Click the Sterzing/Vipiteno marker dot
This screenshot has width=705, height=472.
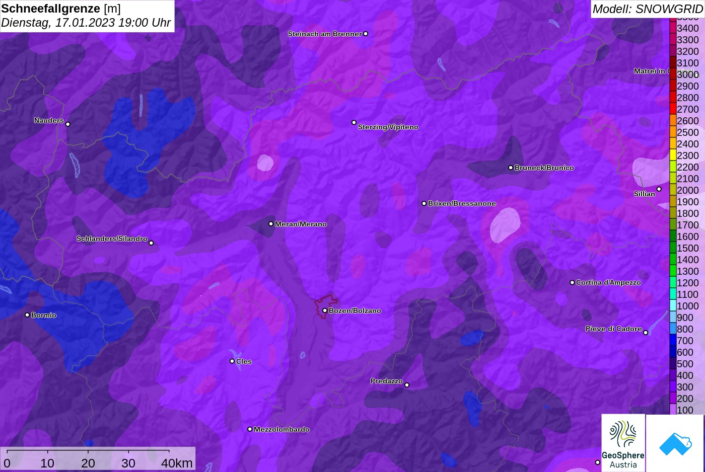(x=354, y=122)
